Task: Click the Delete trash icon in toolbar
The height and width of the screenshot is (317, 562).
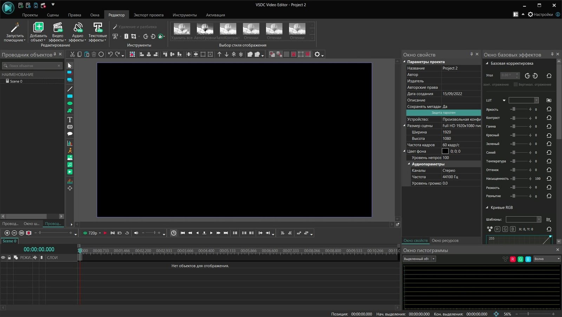Action: pos(94,54)
